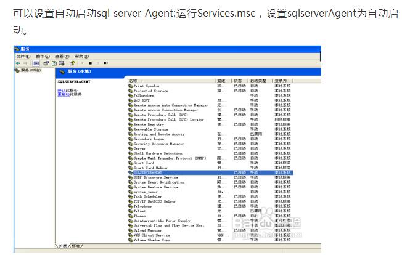
Task: Click the Pause Service toolbar icon
Action: [97, 63]
